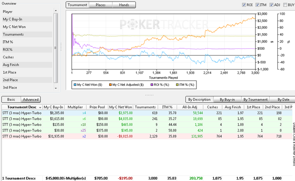
Task: Select the Advanced report tab
Action: click(31, 99)
